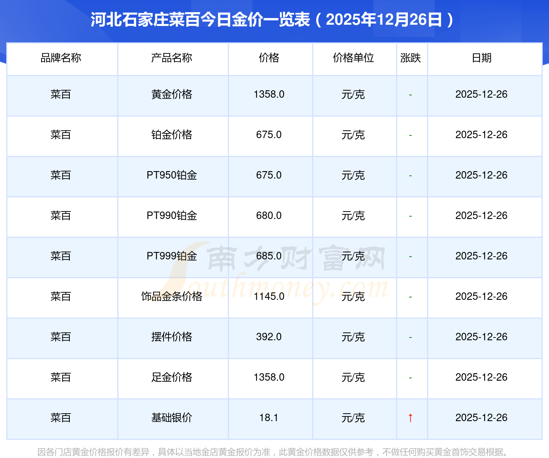
Task: Click the 菜百 brand in 黄金价格 row
Action: [61, 95]
